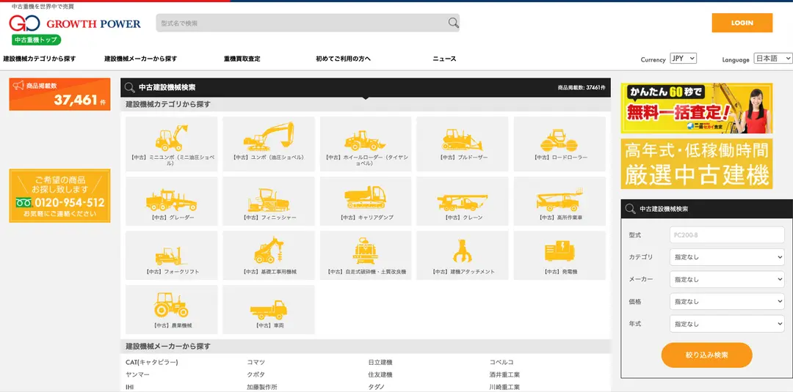Open the agricultural machinery (農業機械) tractor icon
Screen dimensions: 793x392
pyautogui.click(x=171, y=305)
